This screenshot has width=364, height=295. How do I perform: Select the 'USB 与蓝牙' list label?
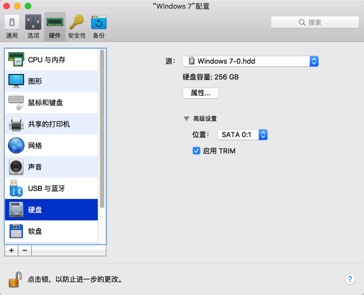[46, 188]
